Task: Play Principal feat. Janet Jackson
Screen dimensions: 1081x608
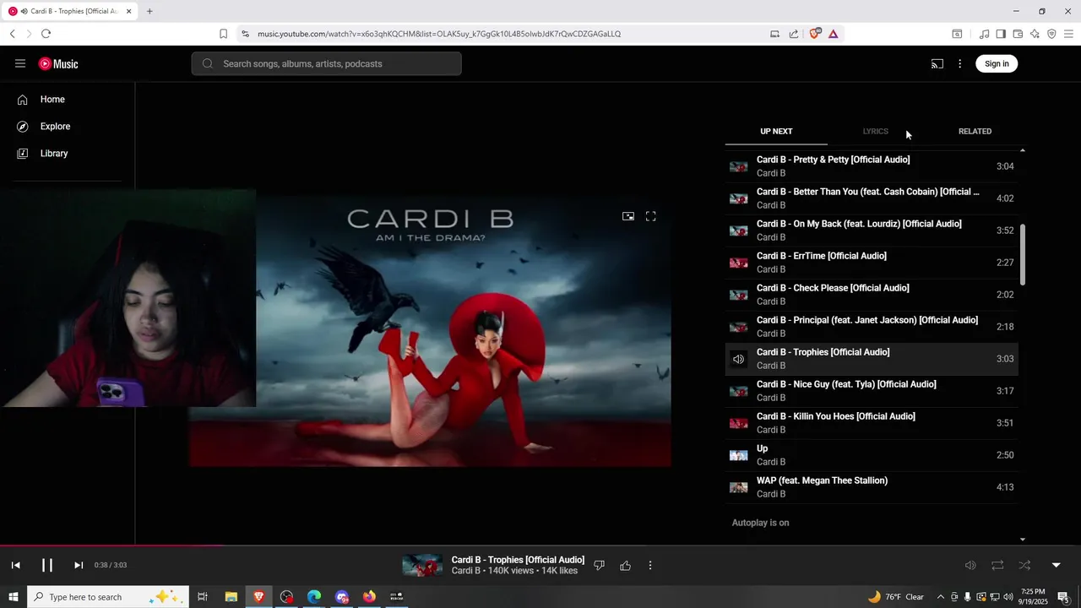Action: [872, 327]
